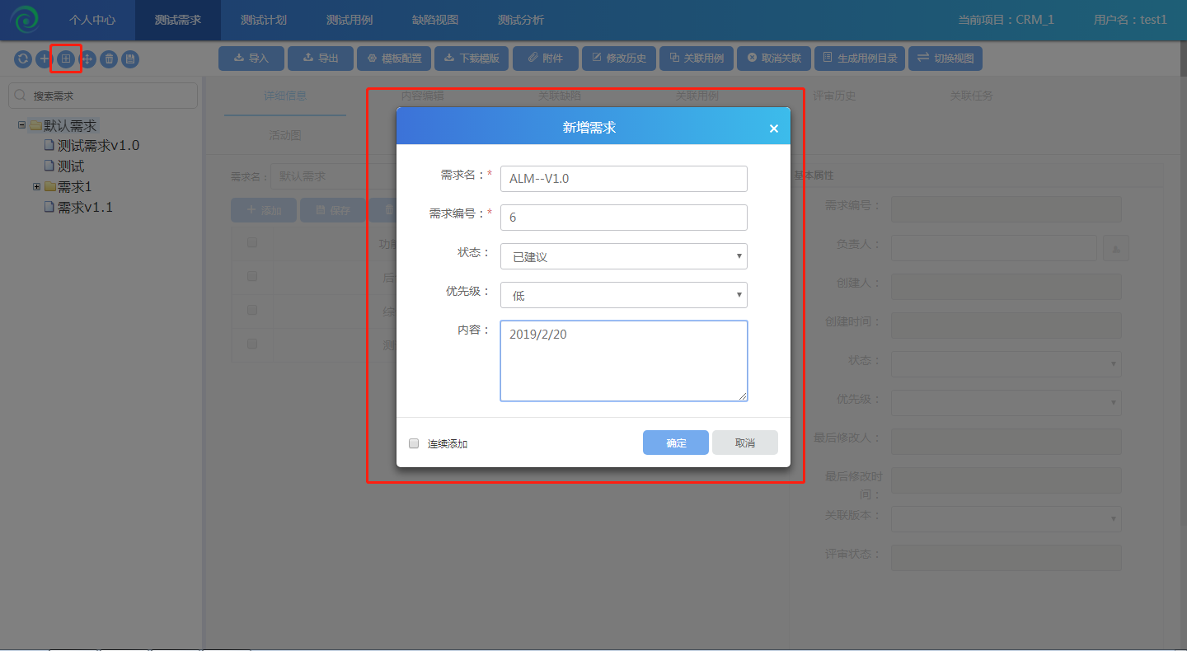Open the 状态 dropdown showing 已建议
Image resolution: width=1187 pixels, height=651 pixels.
tap(623, 256)
